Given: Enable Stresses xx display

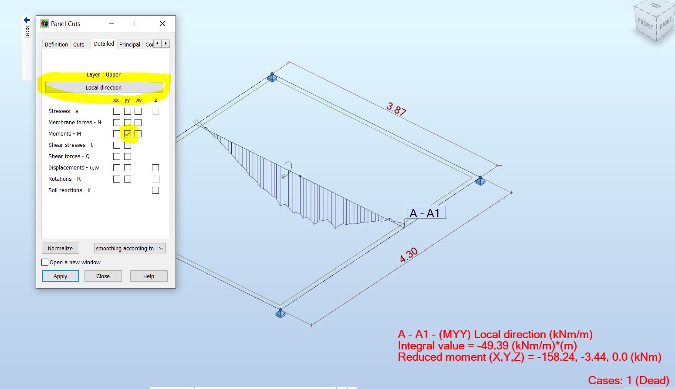Looking at the screenshot, I should click(116, 111).
